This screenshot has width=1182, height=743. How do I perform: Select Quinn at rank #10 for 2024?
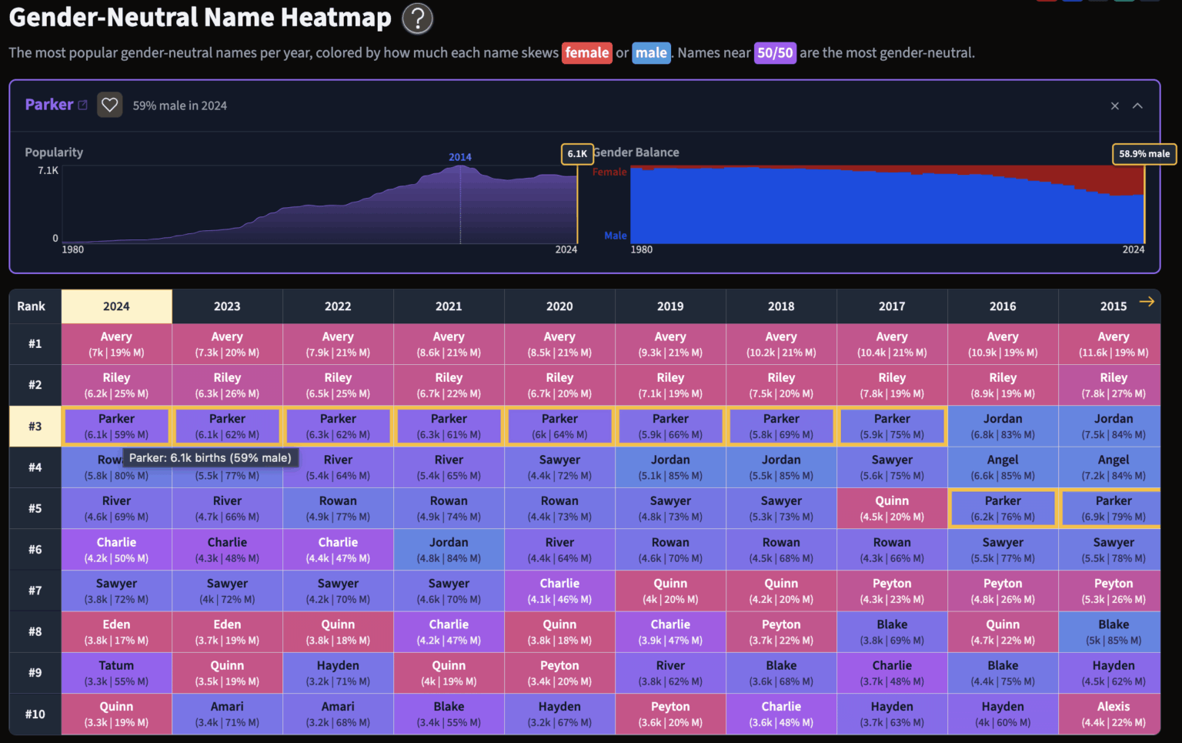coord(116,714)
